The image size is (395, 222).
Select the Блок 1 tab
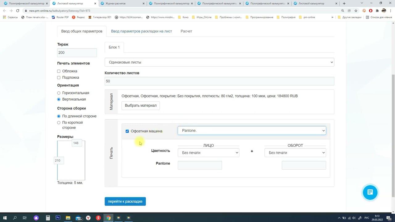pyautogui.click(x=114, y=47)
